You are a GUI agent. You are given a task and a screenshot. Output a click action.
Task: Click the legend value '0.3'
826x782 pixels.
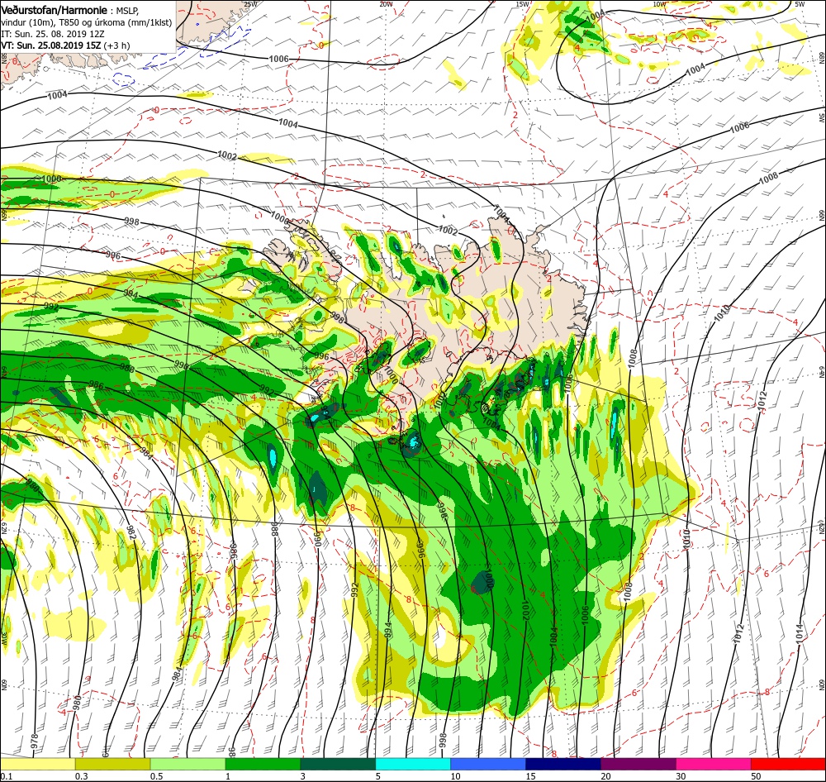click(82, 776)
